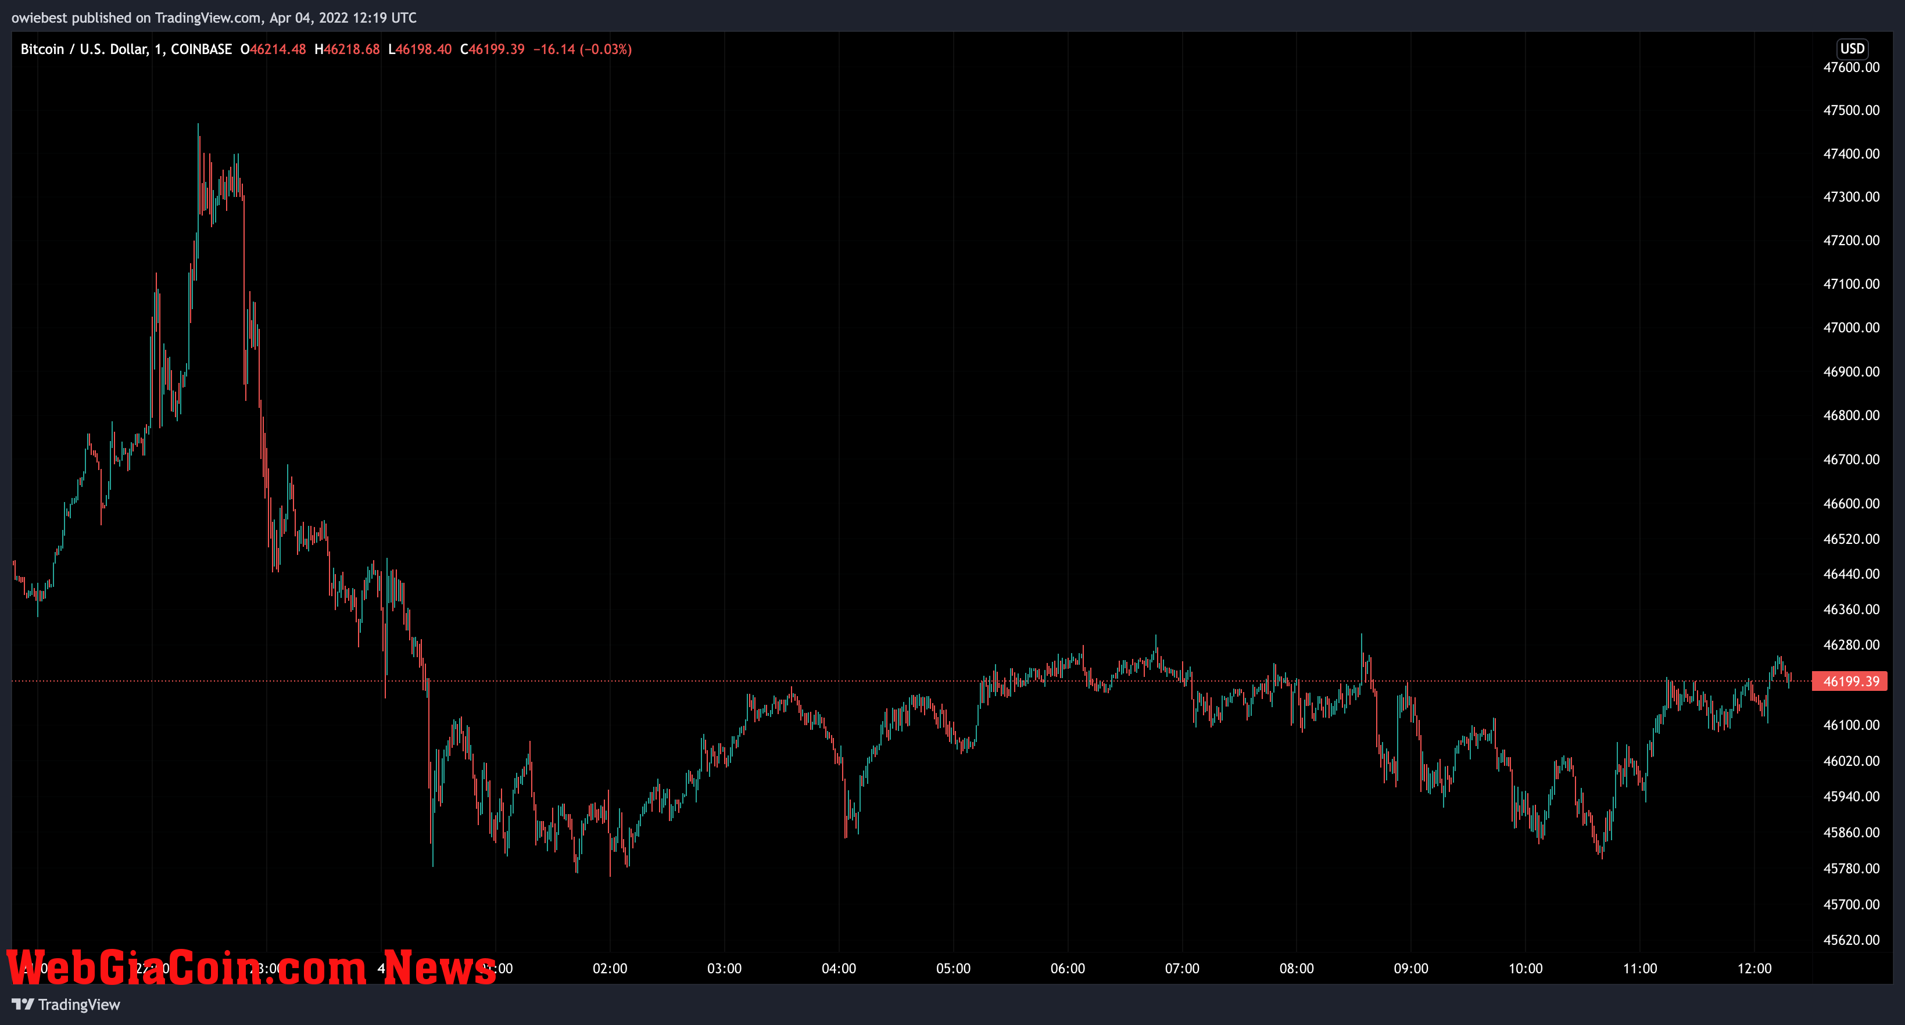Click the 46900.00 price axis label
This screenshot has height=1025, width=1905.
1851,371
